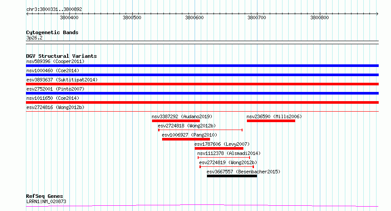Select variant esv2724819 (Wong2012b) label
The height and width of the screenshot is (211, 391).
tap(228, 162)
